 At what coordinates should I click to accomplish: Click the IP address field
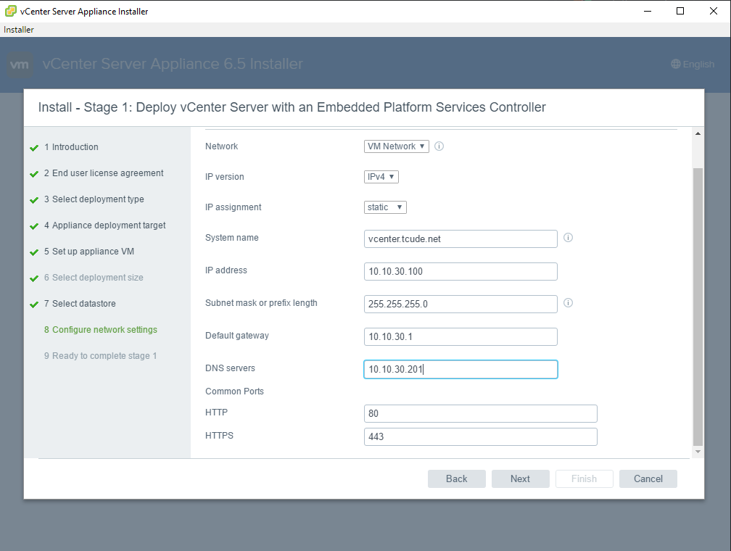pyautogui.click(x=461, y=271)
